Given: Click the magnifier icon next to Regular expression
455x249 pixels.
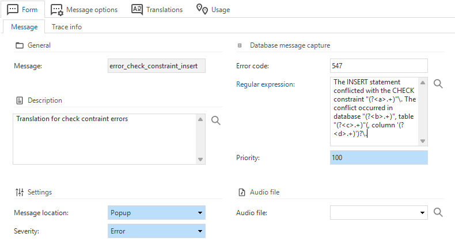Looking at the screenshot, I should (x=438, y=84).
